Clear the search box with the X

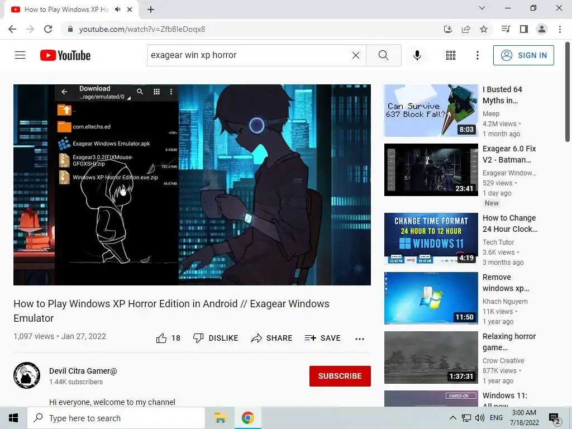[x=356, y=55]
